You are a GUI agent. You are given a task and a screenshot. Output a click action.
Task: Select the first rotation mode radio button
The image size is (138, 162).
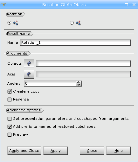9,23
